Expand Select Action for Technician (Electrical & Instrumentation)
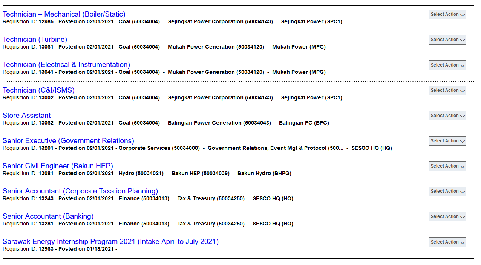Viewport: 481px width, 265px height. tap(447, 65)
